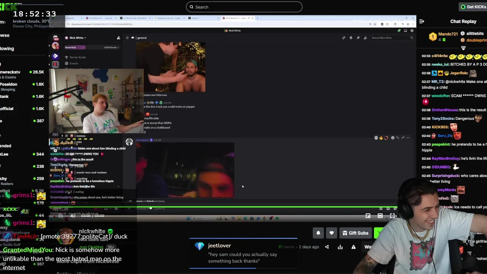
Task: Open the Discord invite people icon
Action: pos(118,38)
